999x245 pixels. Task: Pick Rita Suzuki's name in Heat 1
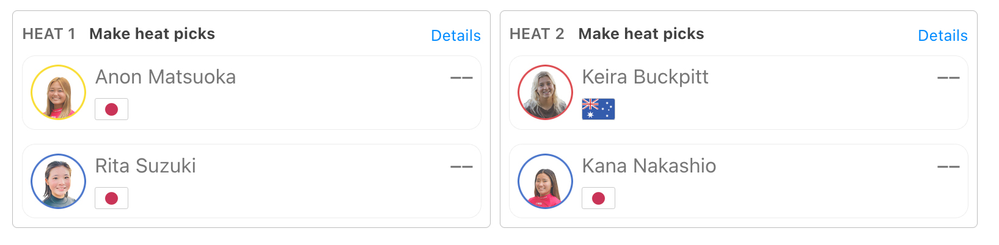(x=145, y=166)
